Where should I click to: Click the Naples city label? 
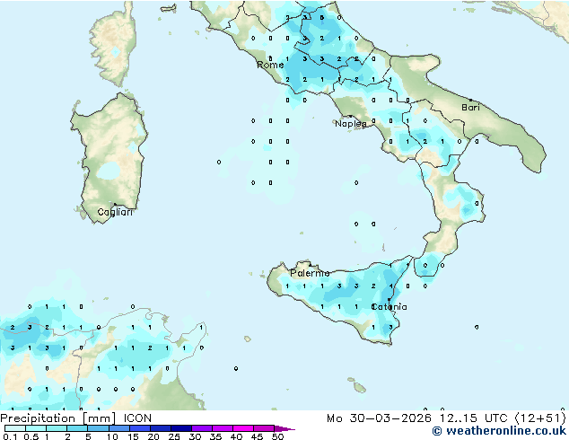(351, 124)
